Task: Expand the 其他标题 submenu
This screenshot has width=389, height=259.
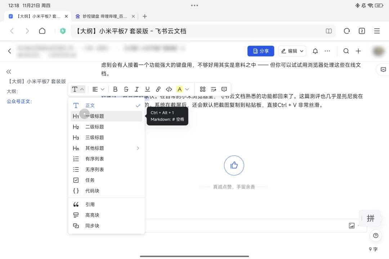Action: pyautogui.click(x=106, y=148)
